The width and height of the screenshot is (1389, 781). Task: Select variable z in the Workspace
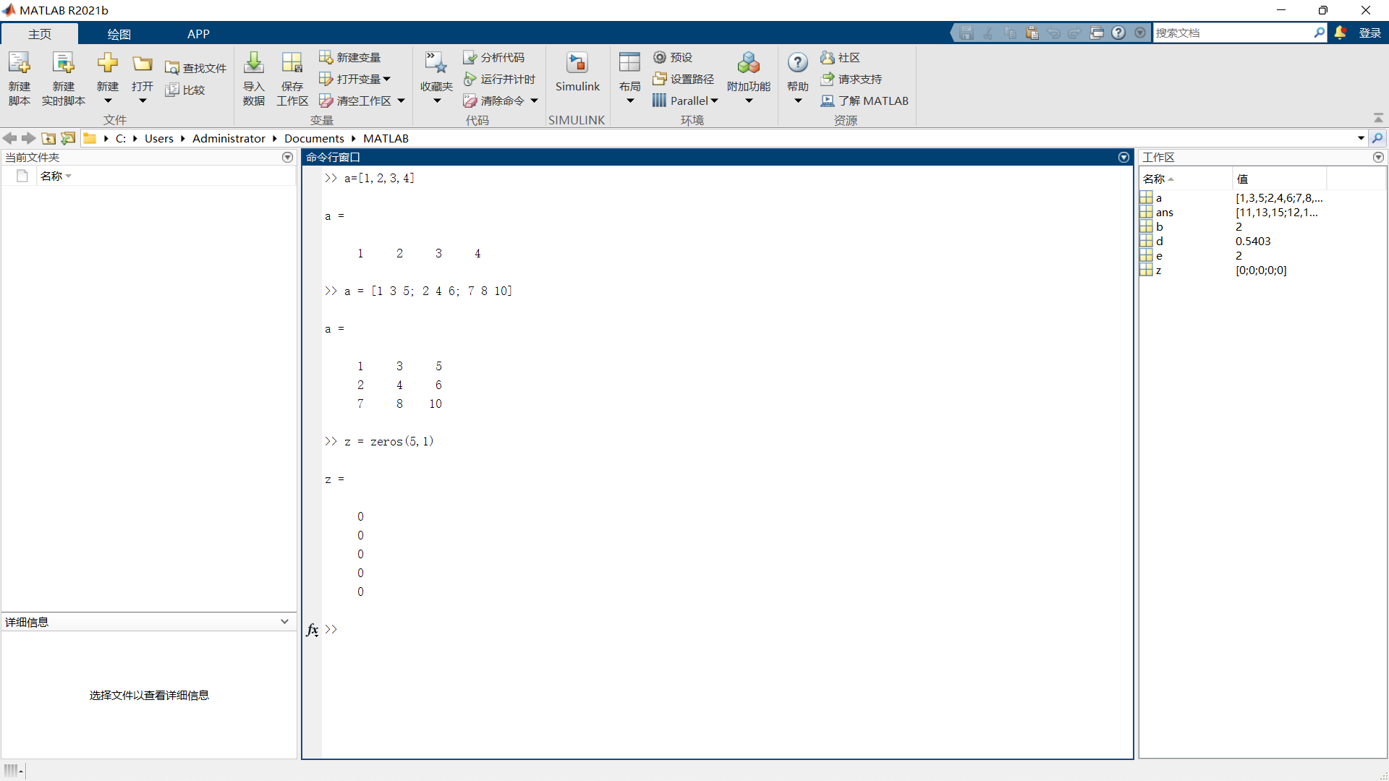(1262, 270)
